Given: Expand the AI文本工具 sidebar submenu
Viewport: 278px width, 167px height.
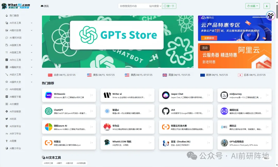Looking at the screenshot, I should 32,23.
